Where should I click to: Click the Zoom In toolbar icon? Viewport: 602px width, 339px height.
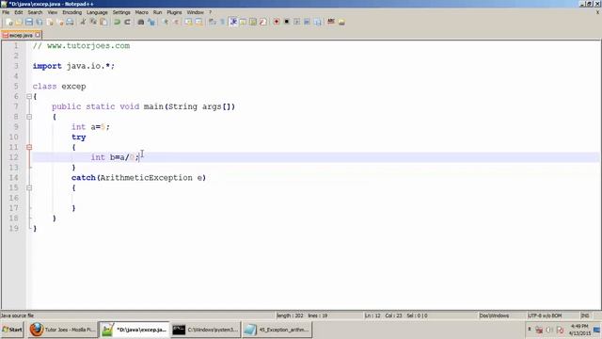click(166, 22)
